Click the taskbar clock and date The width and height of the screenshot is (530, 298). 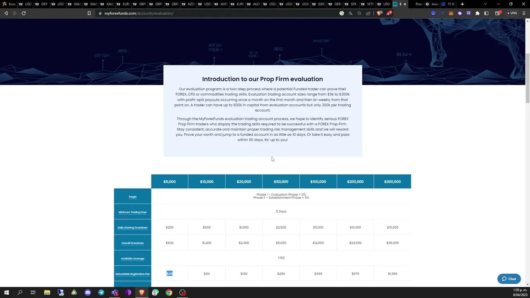tap(519, 293)
